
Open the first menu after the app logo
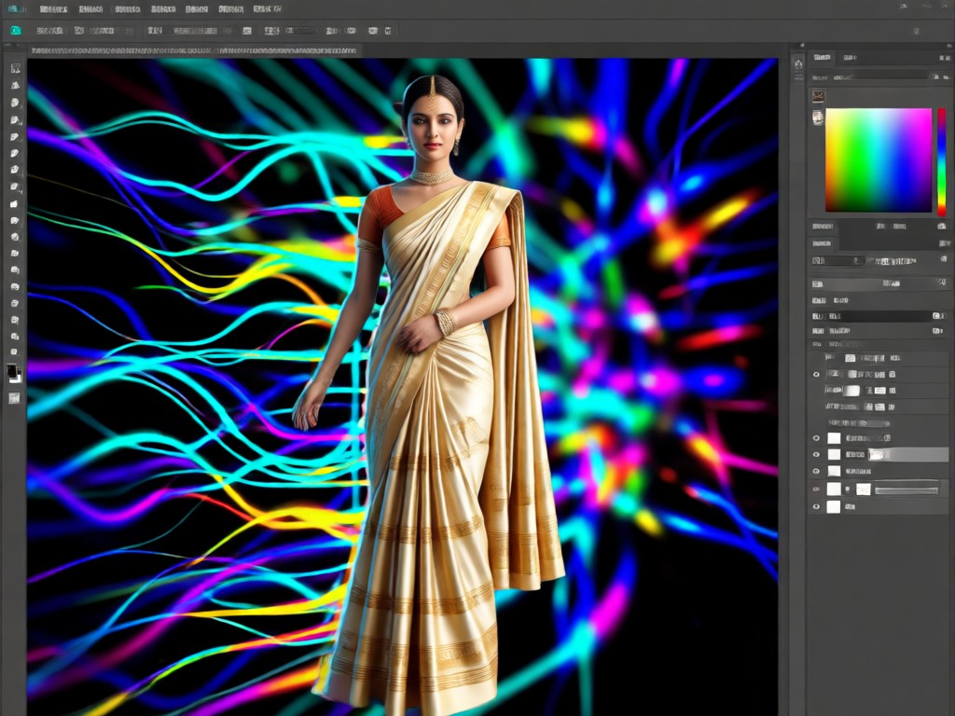tap(53, 9)
